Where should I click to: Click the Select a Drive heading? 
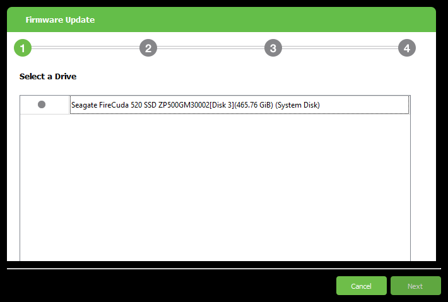(48, 76)
